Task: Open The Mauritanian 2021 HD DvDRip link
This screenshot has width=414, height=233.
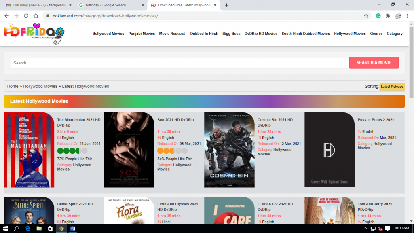Action: [x=79, y=122]
